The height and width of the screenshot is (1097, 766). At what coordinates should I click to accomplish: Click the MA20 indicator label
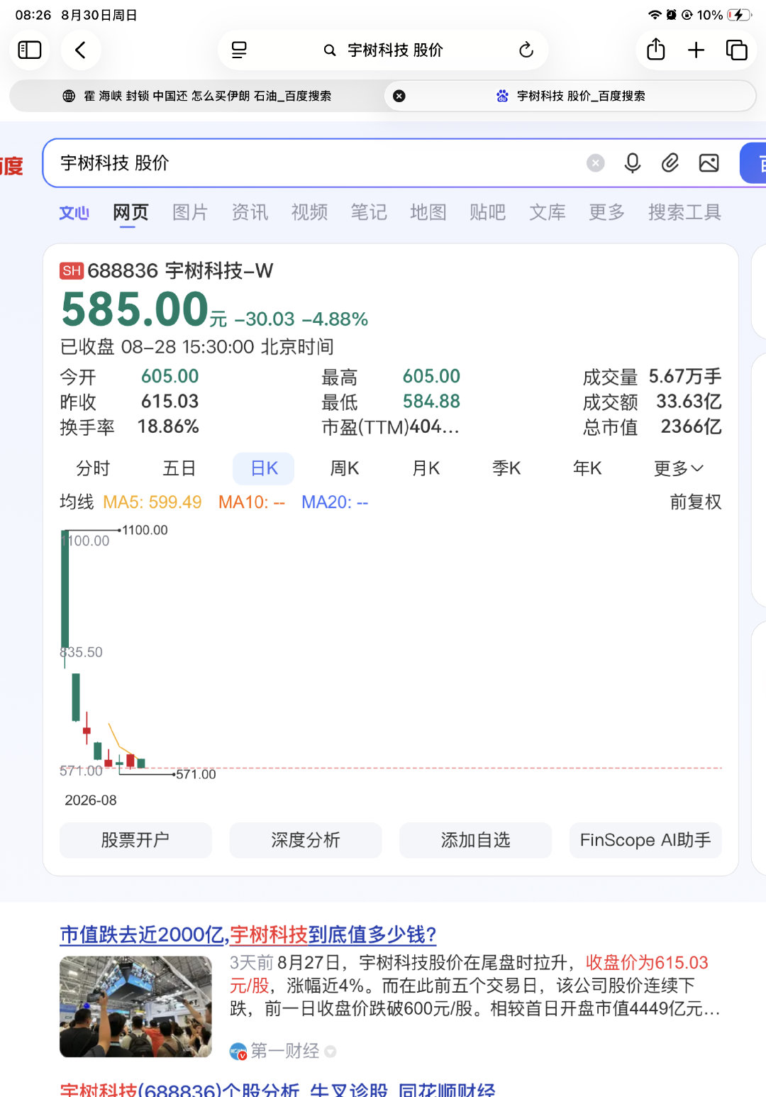335,502
